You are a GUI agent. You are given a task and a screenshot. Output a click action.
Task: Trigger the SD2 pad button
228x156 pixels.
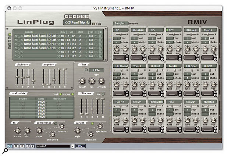[x=172, y=58]
